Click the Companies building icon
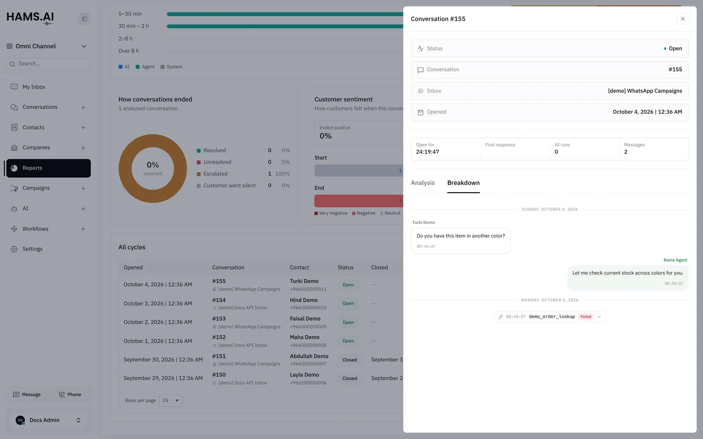This screenshot has height=439, width=703. point(14,148)
